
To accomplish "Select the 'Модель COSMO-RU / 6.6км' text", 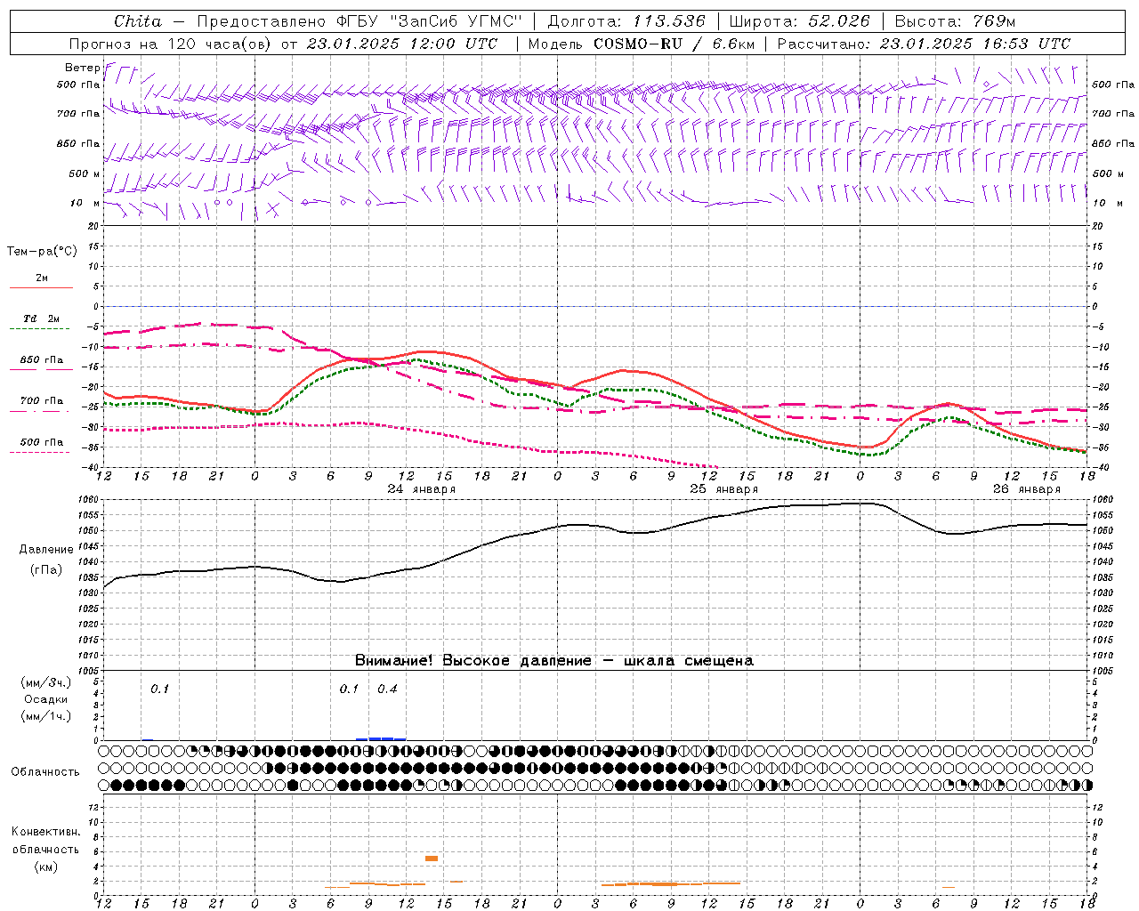I will coord(642,44).
